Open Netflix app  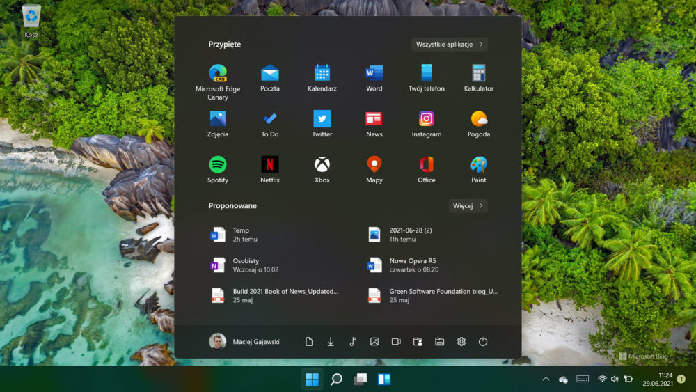[270, 170]
